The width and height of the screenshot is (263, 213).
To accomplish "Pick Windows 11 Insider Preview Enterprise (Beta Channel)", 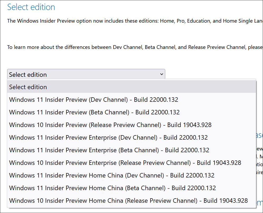I will [131, 150].
